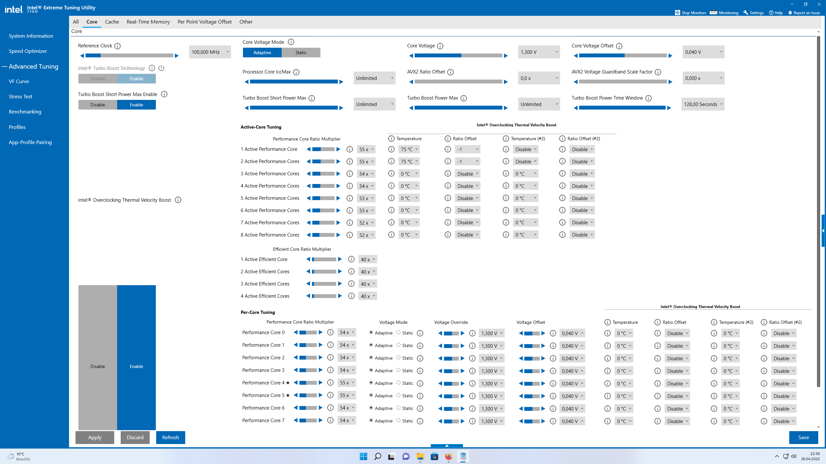Viewport: 826px width, 464px height.
Task: Click the Turbo Boost Power Max slider
Action: tap(458, 108)
